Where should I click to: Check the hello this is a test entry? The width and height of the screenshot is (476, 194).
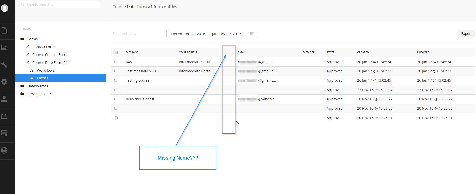coord(116,99)
